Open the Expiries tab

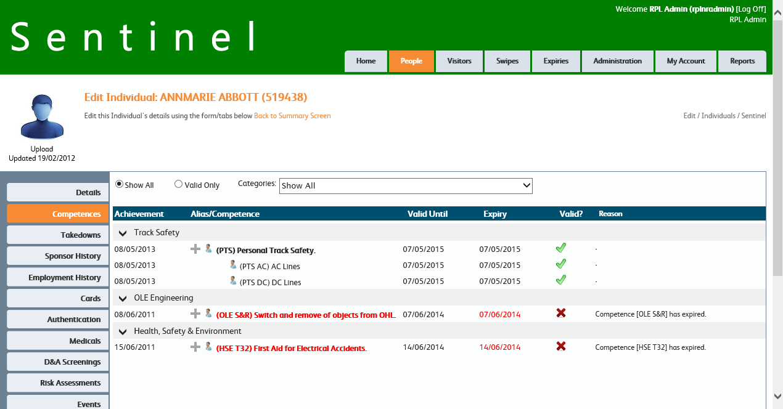coord(556,61)
